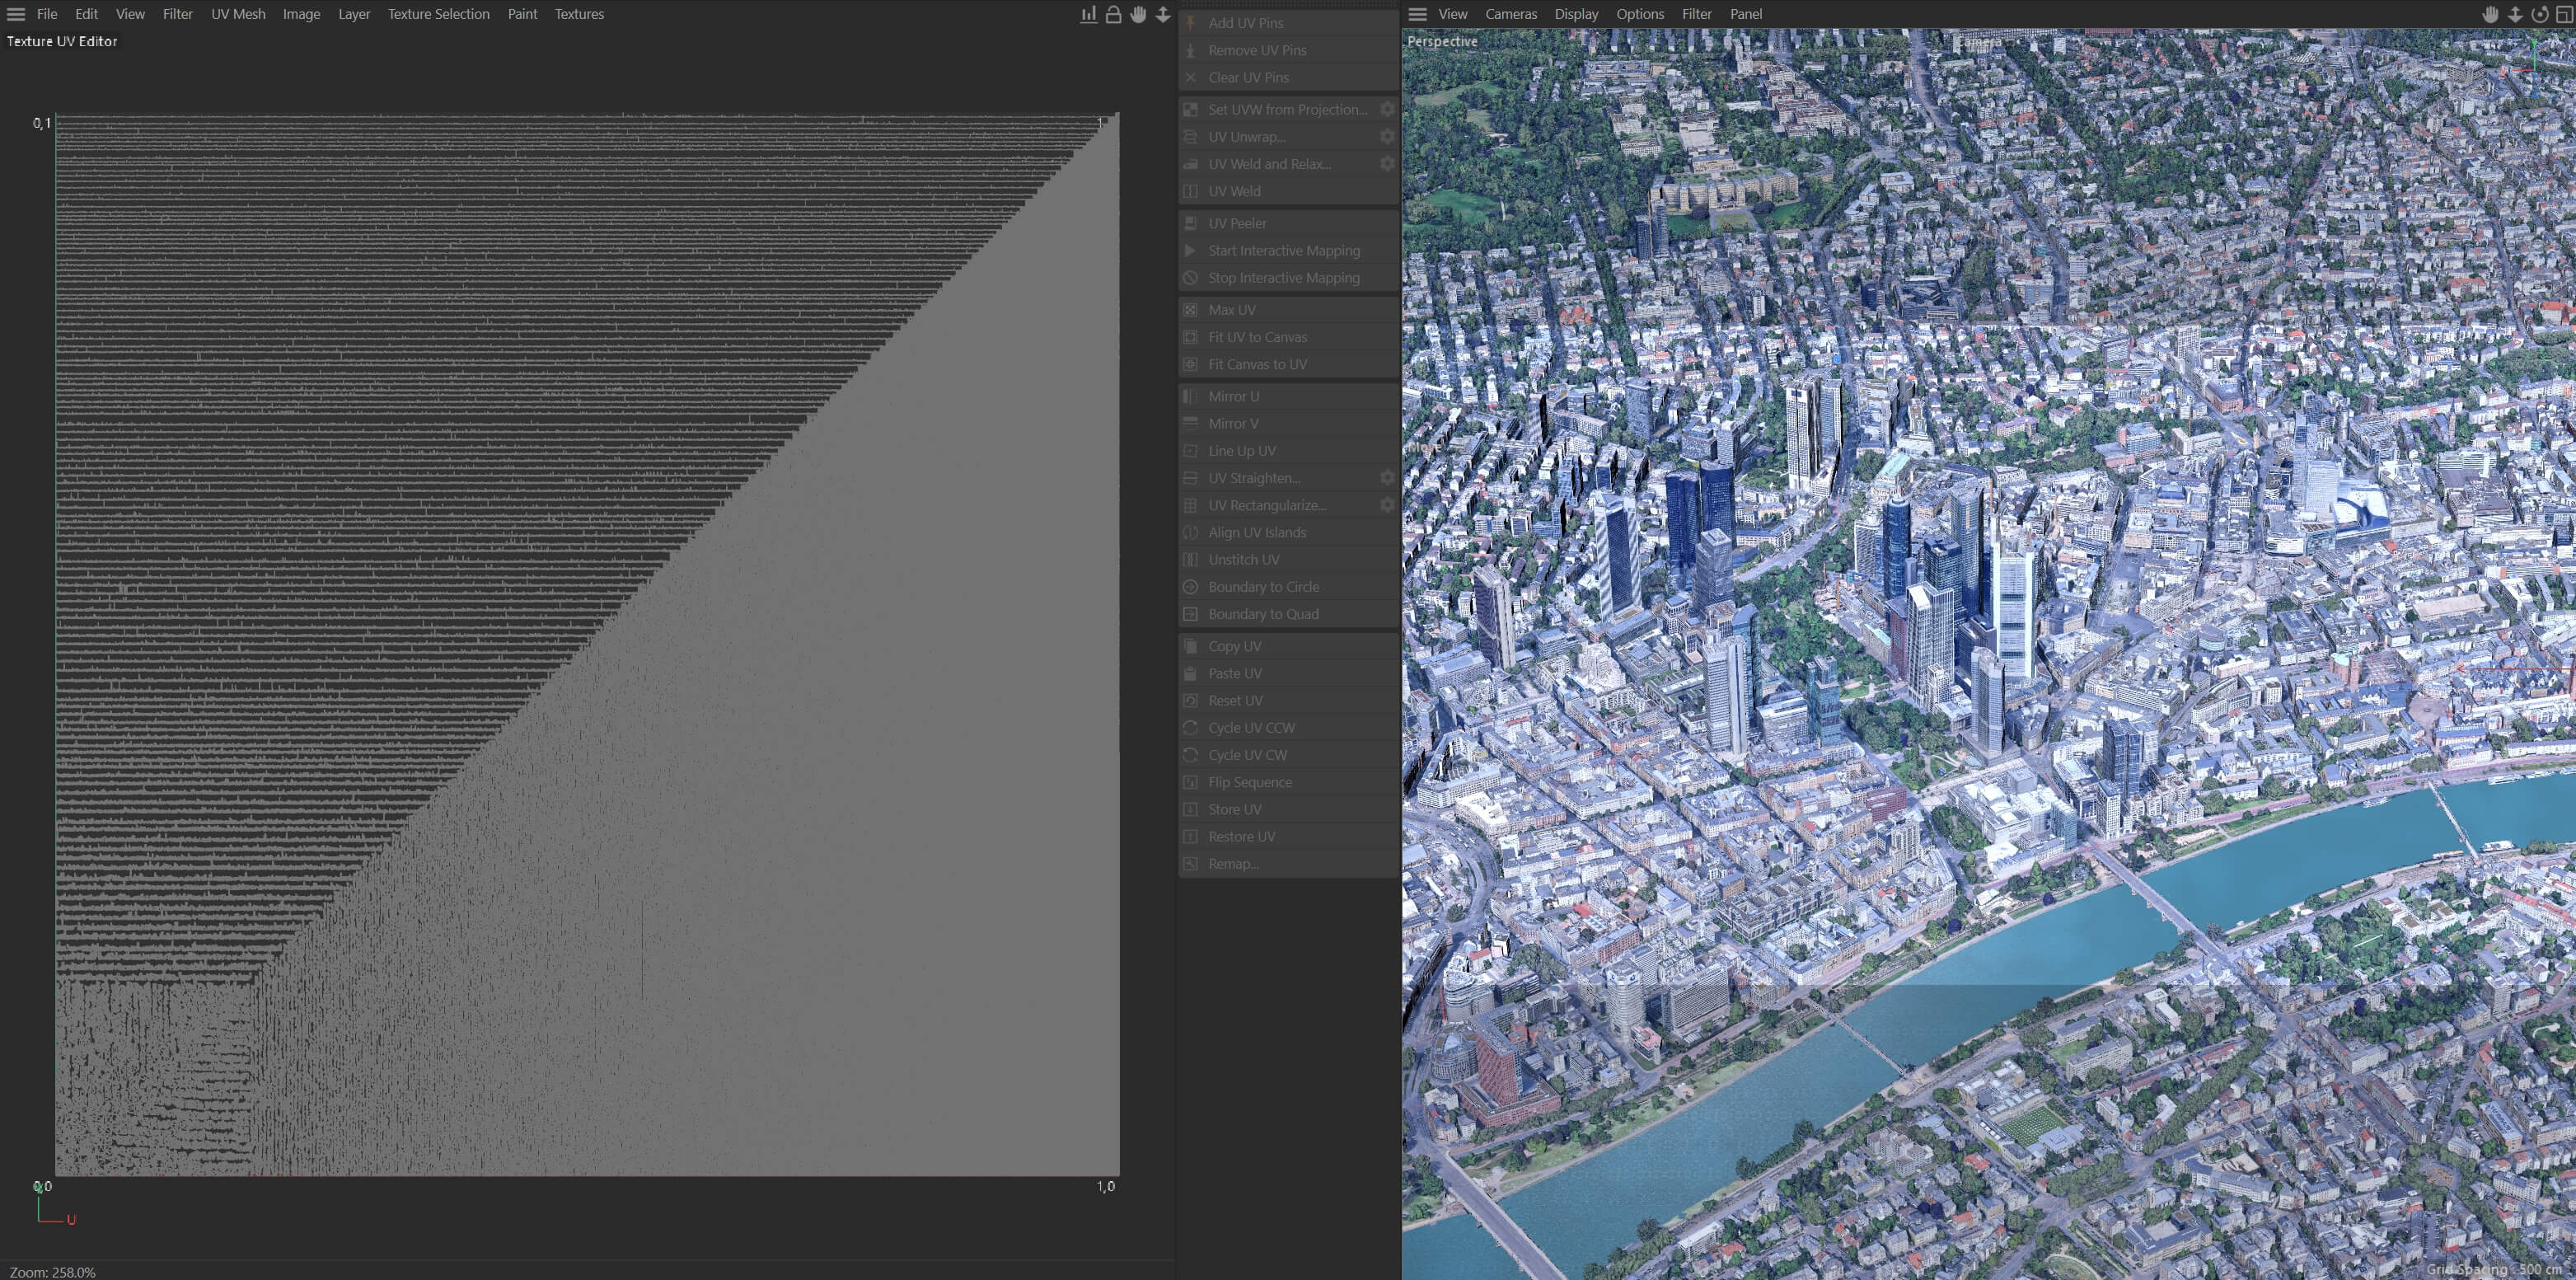Viewport: 2576px width, 1280px height.
Task: Click Copy UV command
Action: click(1288, 646)
